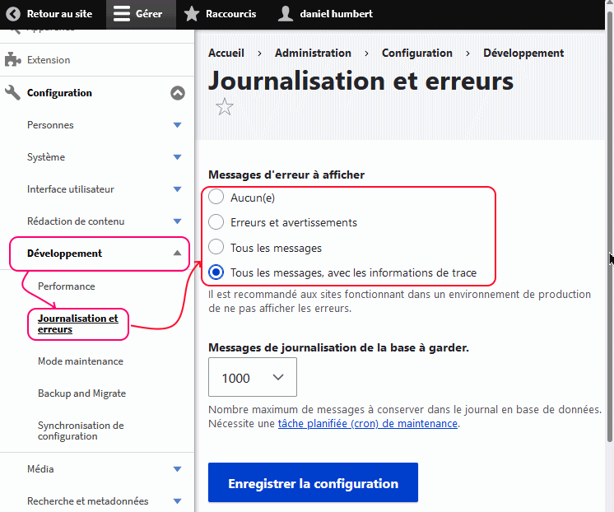The image size is (614, 512).
Task: Go to Administration breadcrumb
Action: [313, 53]
